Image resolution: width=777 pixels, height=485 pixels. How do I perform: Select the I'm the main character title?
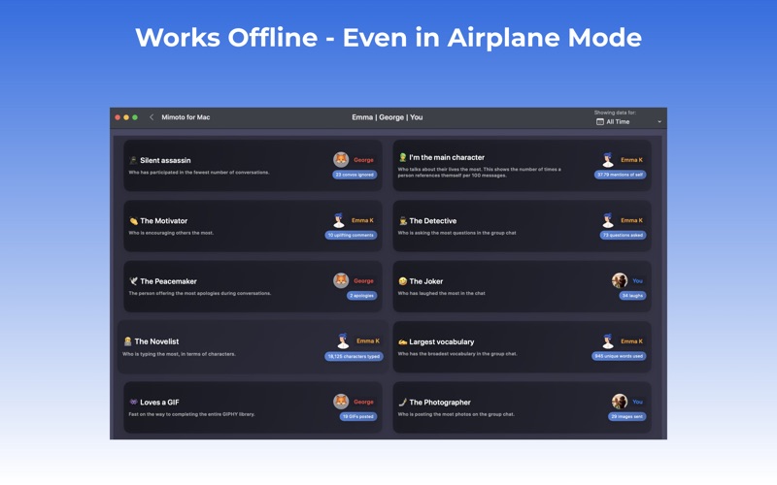tap(447, 157)
